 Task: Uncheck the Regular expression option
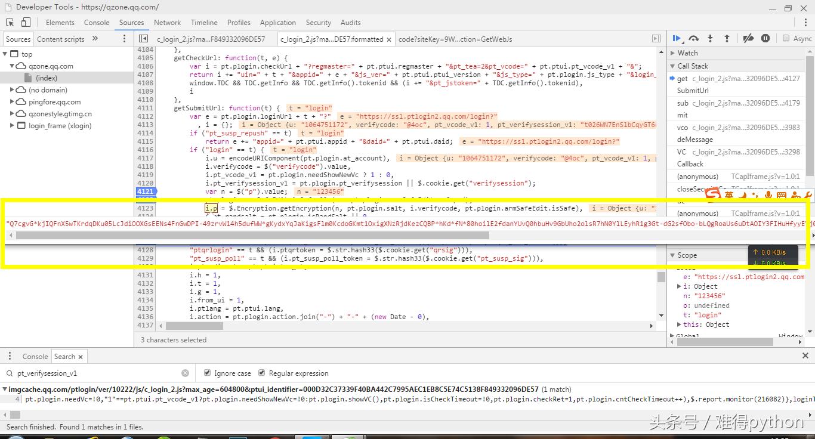click(x=261, y=373)
